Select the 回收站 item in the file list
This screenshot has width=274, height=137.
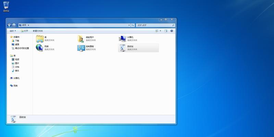[x=138, y=48]
